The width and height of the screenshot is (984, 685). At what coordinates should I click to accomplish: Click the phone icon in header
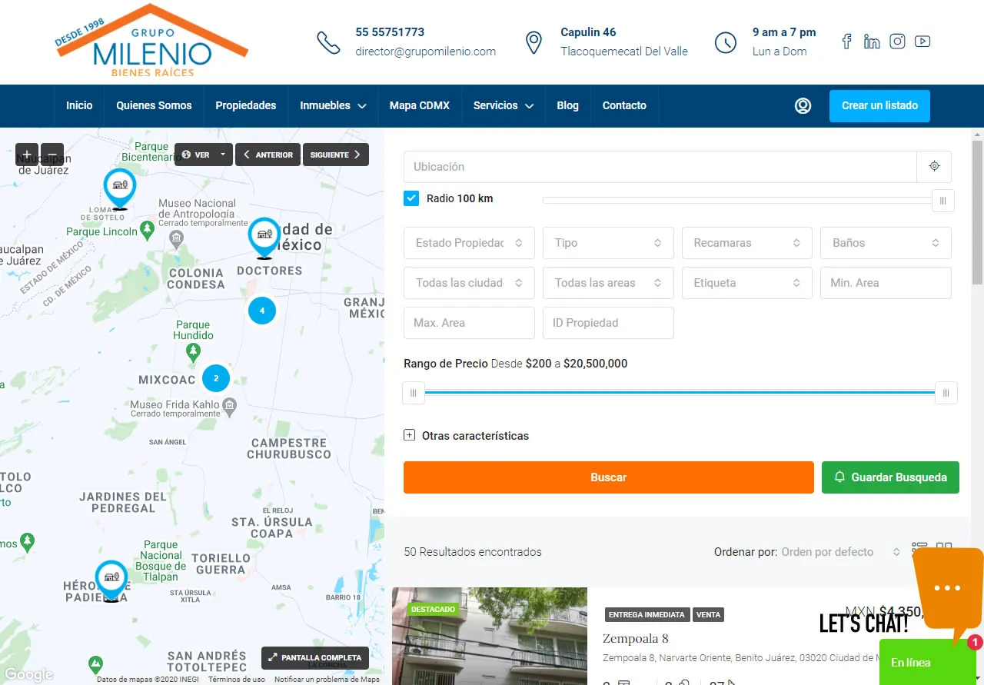[x=328, y=42]
